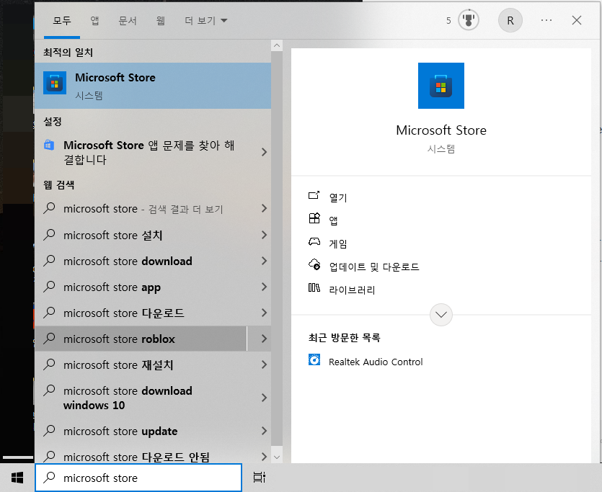Click the large Microsoft Store tile icon

click(x=441, y=86)
